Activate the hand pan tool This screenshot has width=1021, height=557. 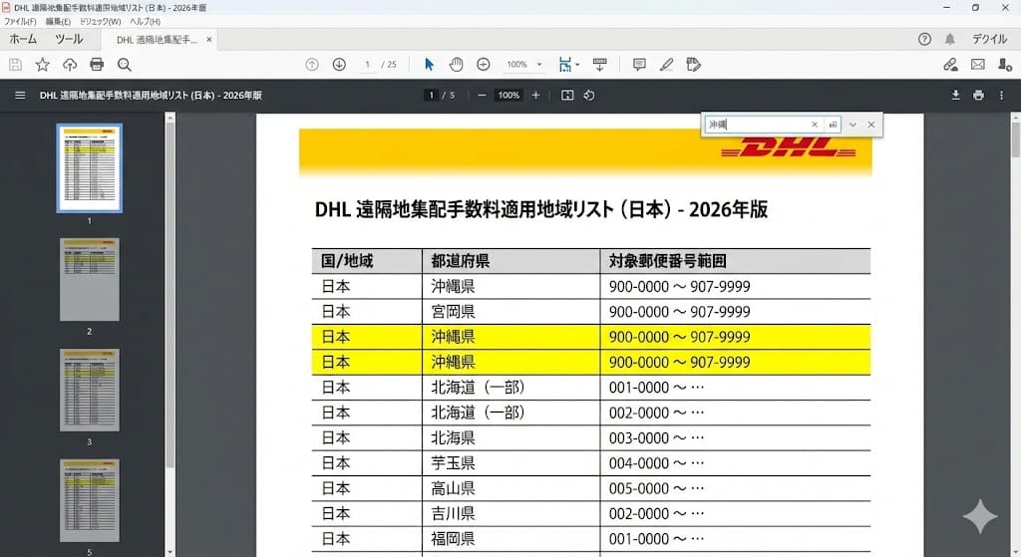pos(456,65)
